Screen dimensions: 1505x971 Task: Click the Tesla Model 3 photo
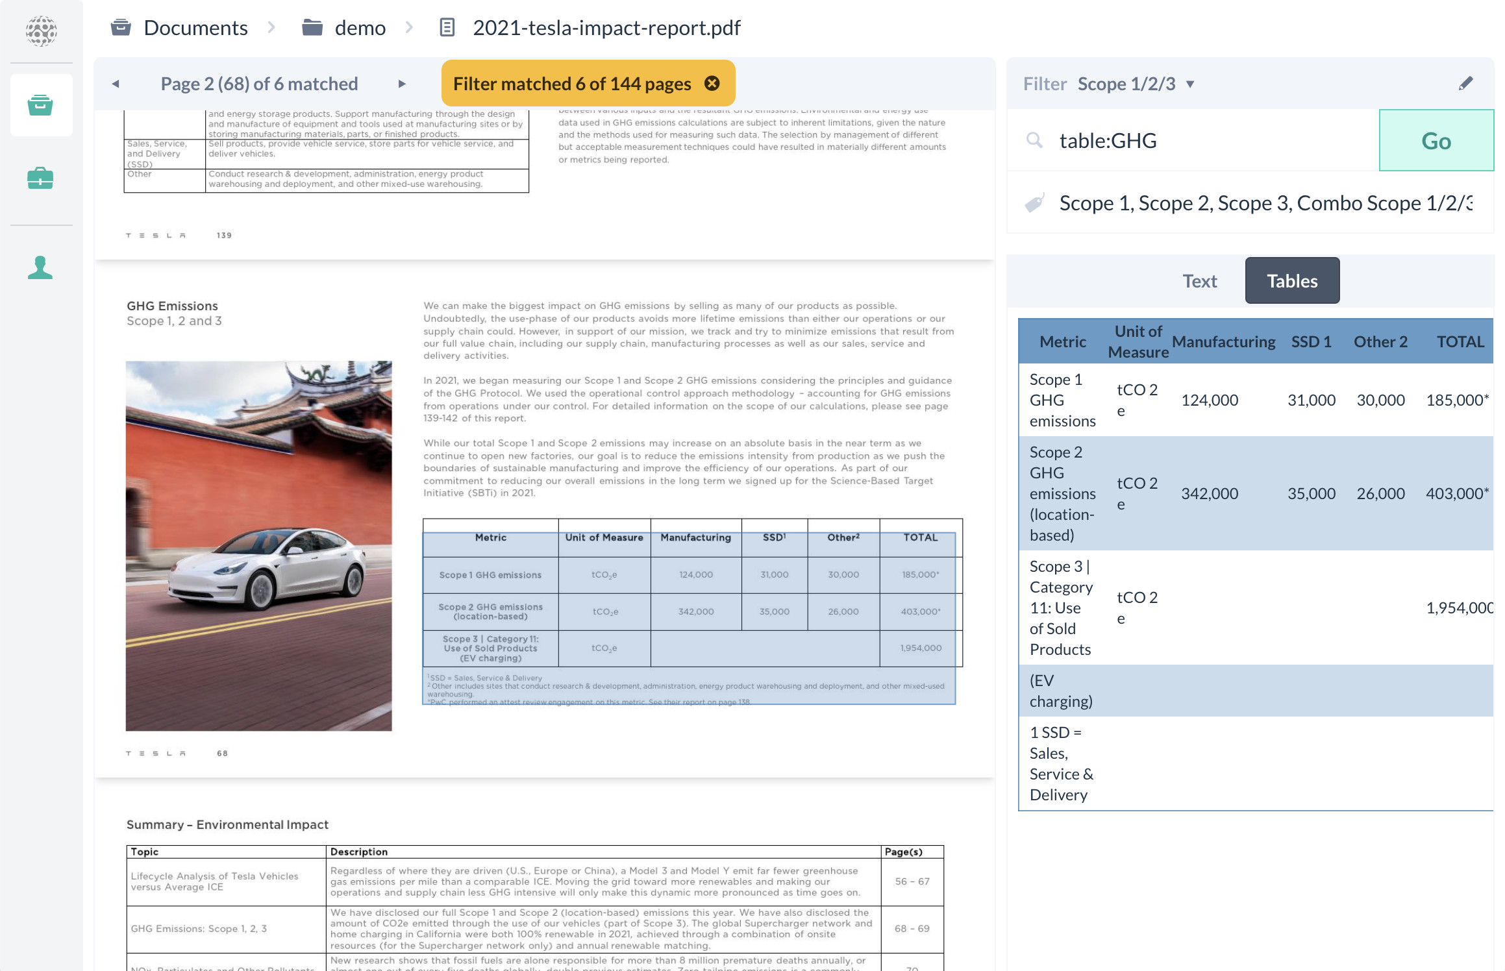pyautogui.click(x=258, y=545)
